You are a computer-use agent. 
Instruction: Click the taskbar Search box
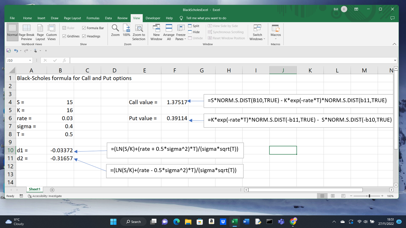tap(133, 221)
